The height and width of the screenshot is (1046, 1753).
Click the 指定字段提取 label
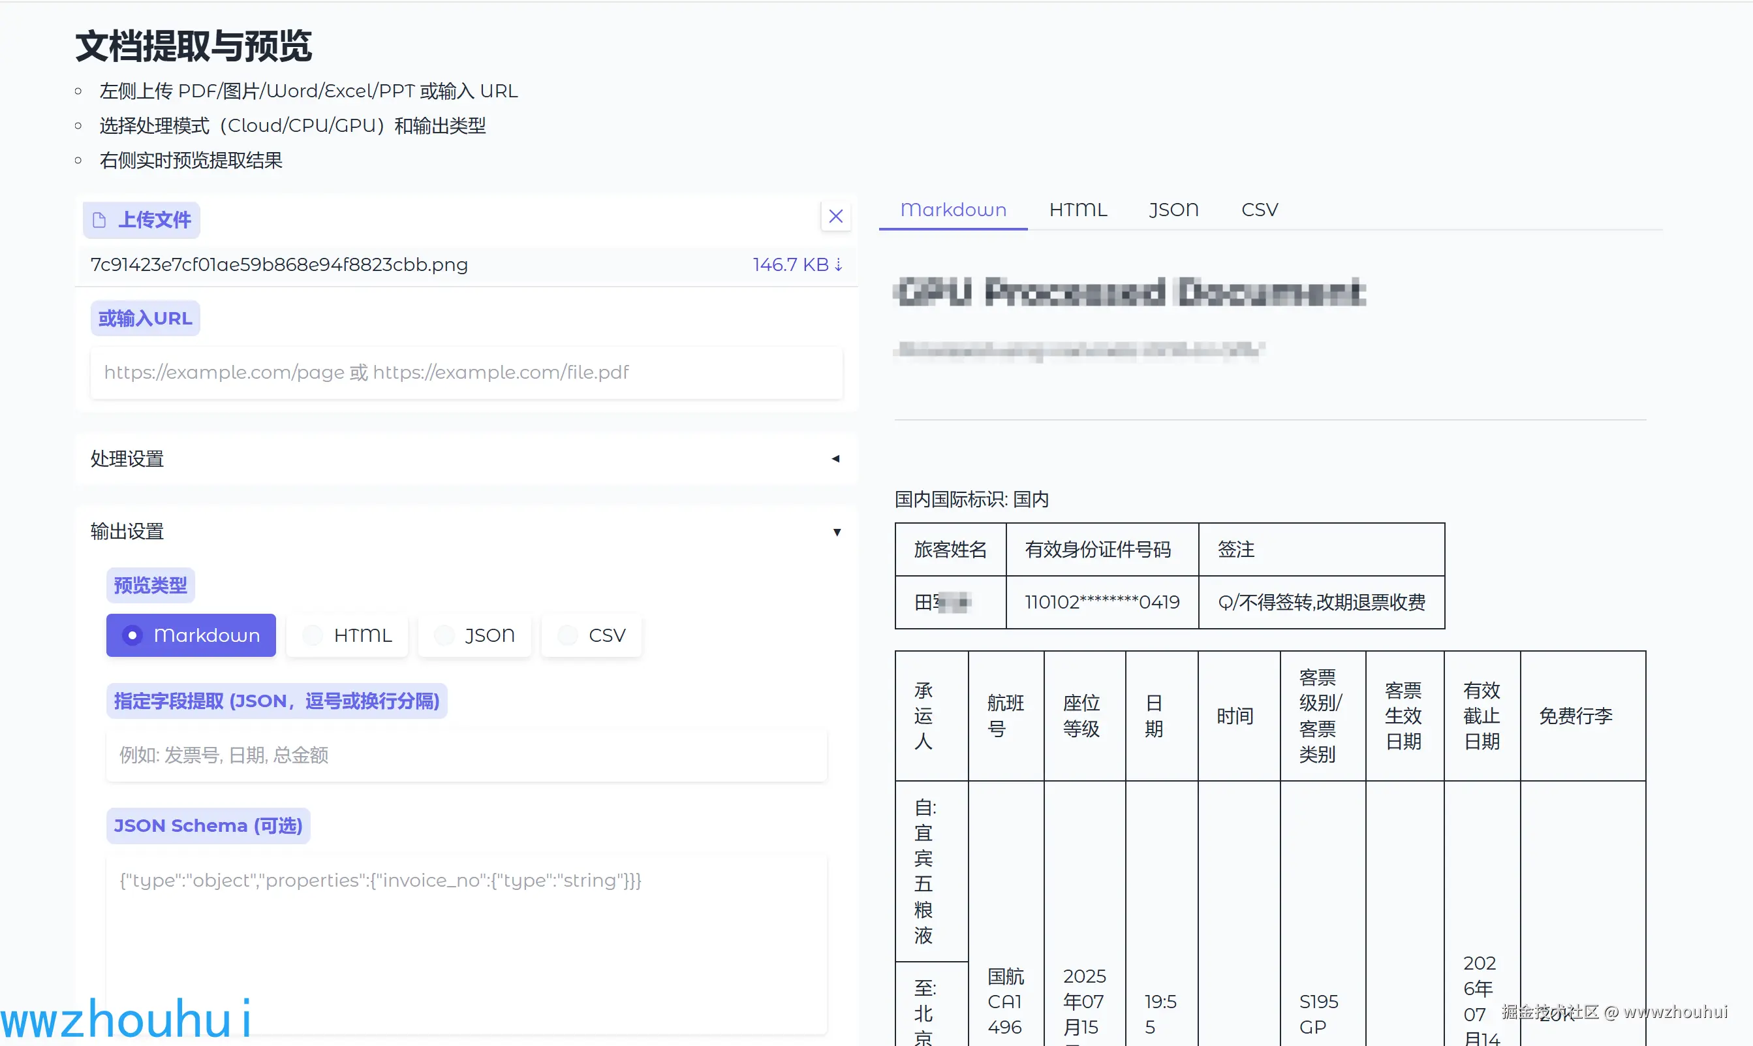pos(276,701)
